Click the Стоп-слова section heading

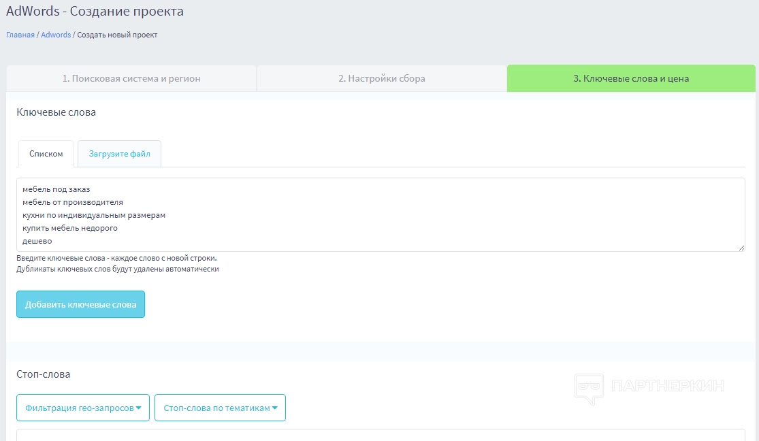[43, 374]
